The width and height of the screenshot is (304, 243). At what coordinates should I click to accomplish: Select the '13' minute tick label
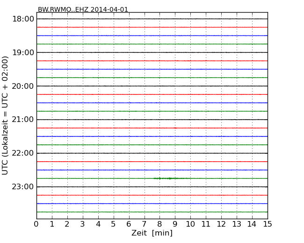(237, 224)
